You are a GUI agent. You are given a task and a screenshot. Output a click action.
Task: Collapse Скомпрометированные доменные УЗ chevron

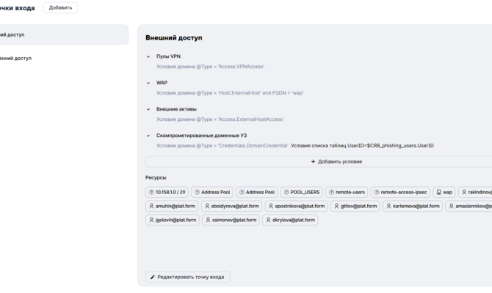click(148, 136)
